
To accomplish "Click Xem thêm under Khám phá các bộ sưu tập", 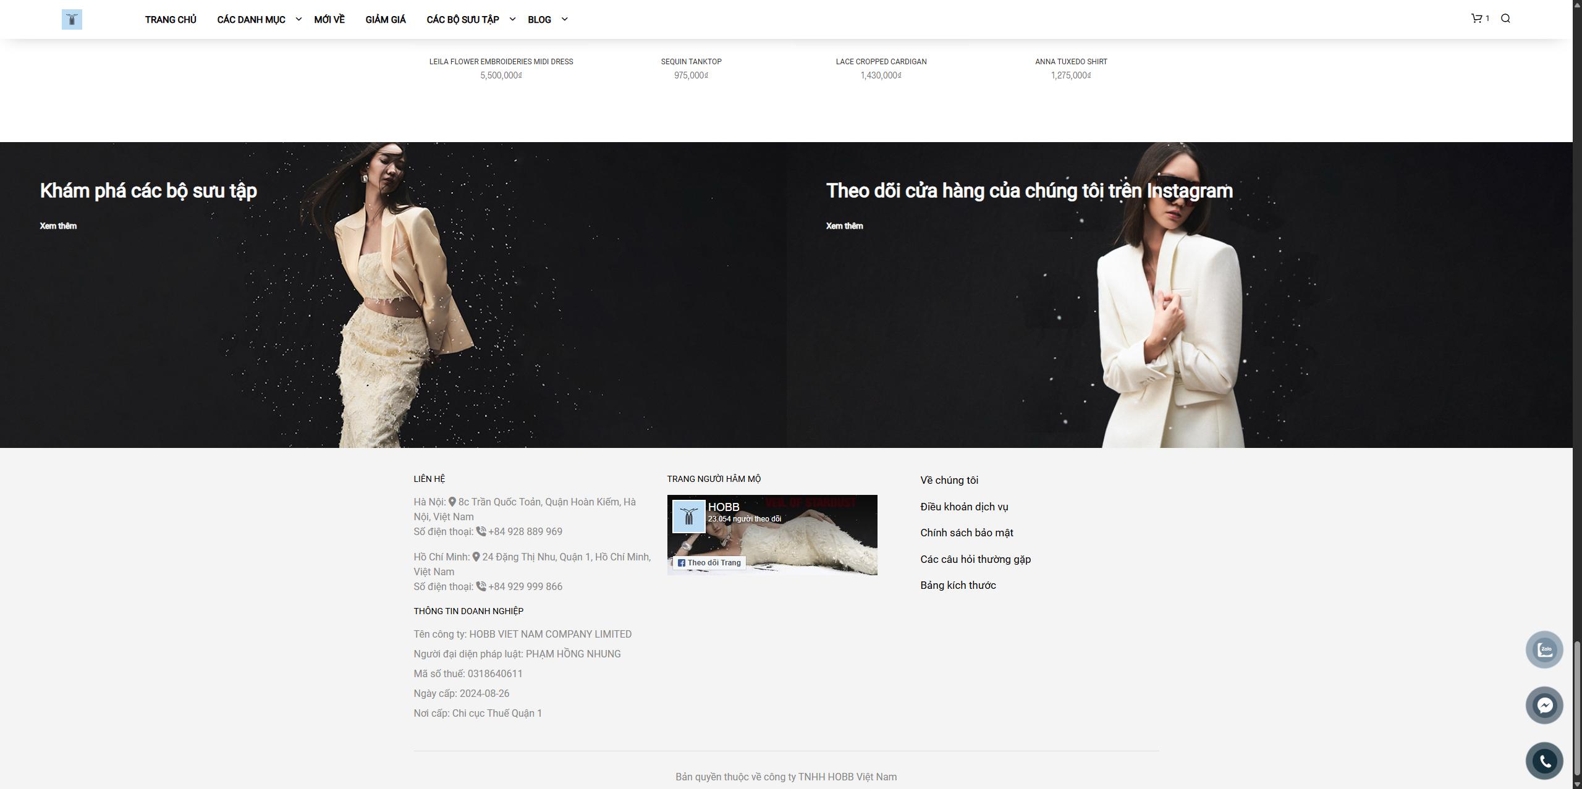I will point(58,226).
